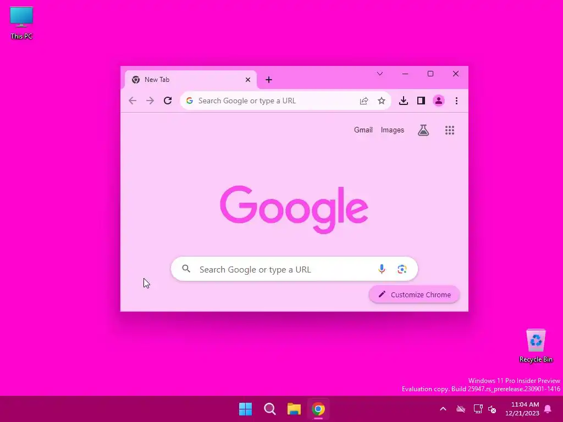Open the Windows Start menu
The height and width of the screenshot is (422, 563).
(246, 409)
